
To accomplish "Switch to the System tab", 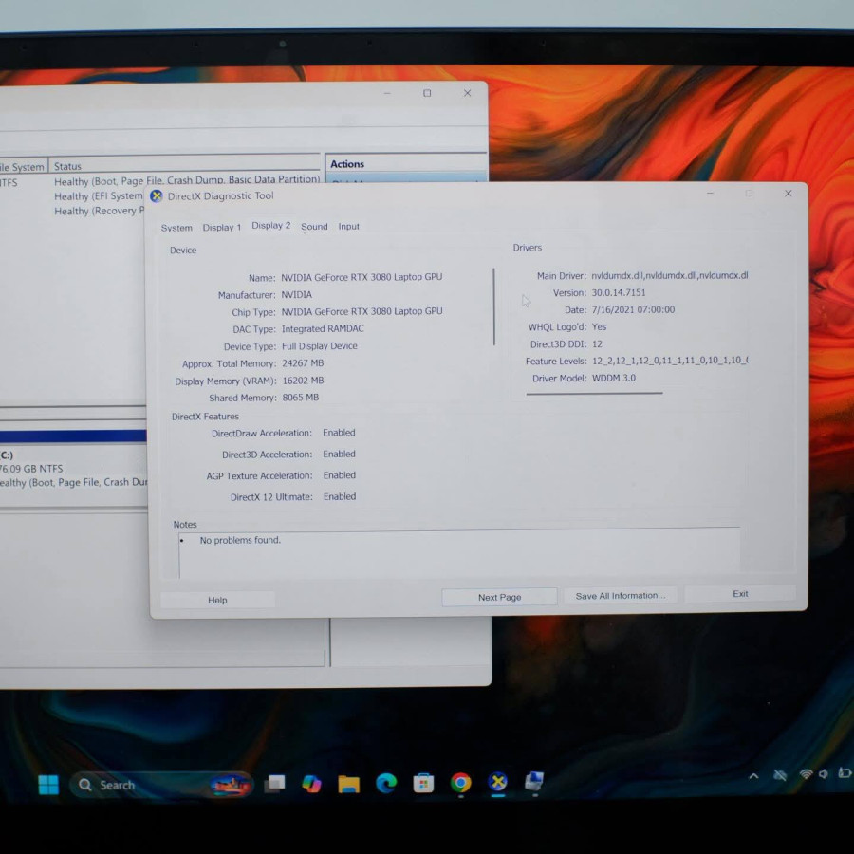I will 176,228.
